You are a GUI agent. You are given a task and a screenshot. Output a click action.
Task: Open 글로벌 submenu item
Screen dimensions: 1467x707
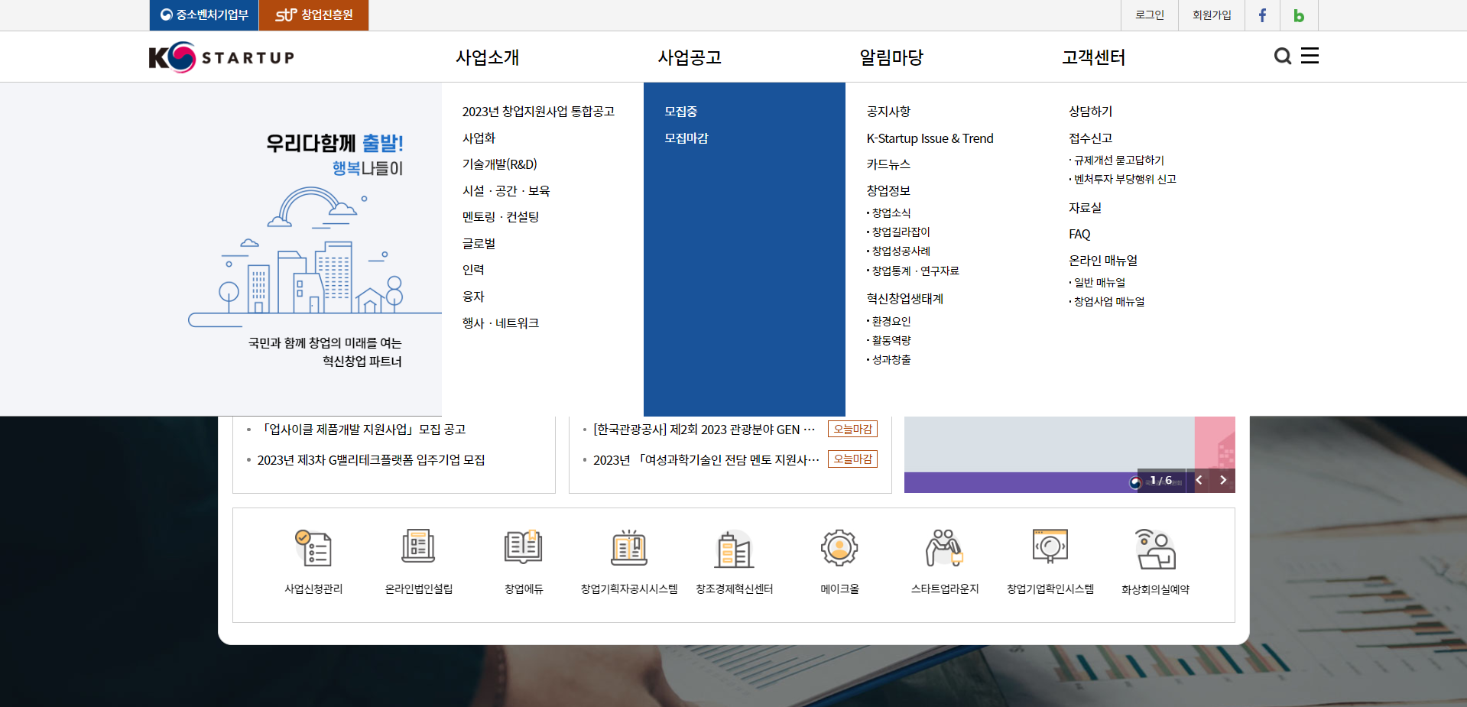coord(479,244)
